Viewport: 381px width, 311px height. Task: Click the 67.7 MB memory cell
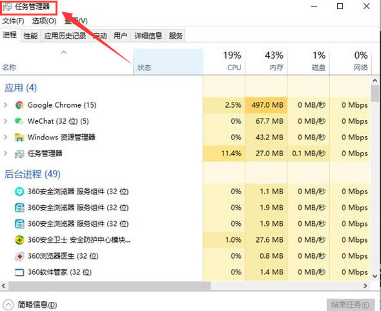coord(266,121)
